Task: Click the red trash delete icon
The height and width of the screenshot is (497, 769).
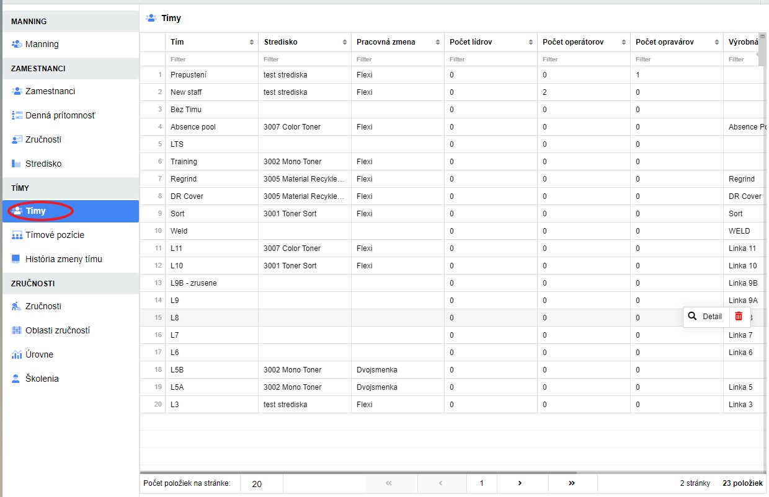Action: 739,316
